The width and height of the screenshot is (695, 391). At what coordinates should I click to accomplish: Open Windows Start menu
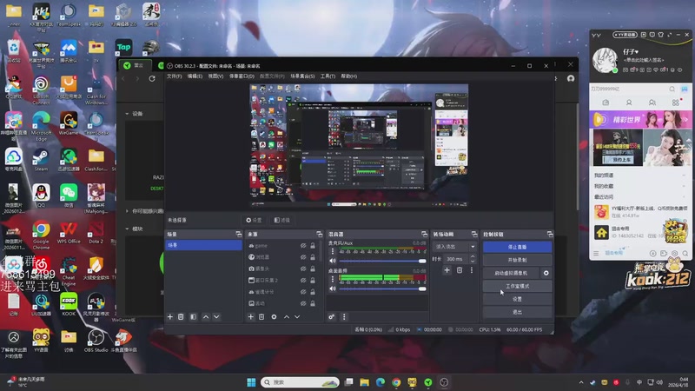pos(251,382)
